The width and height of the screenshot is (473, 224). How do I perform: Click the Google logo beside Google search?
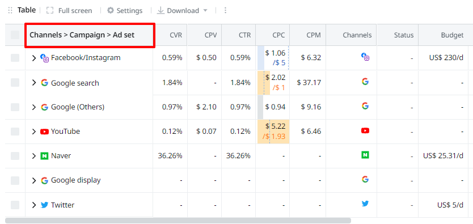[x=44, y=83]
